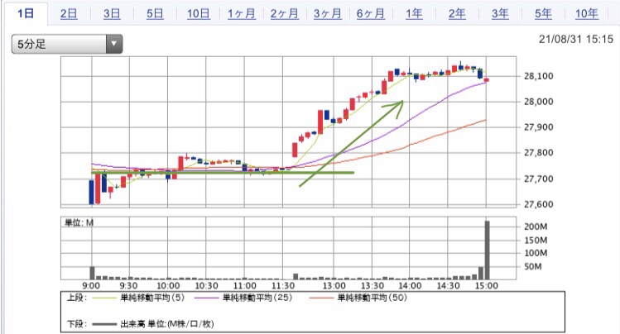This screenshot has height=334, width=620.
Task: Open the 5分足 interval dropdown
Action: (67, 44)
